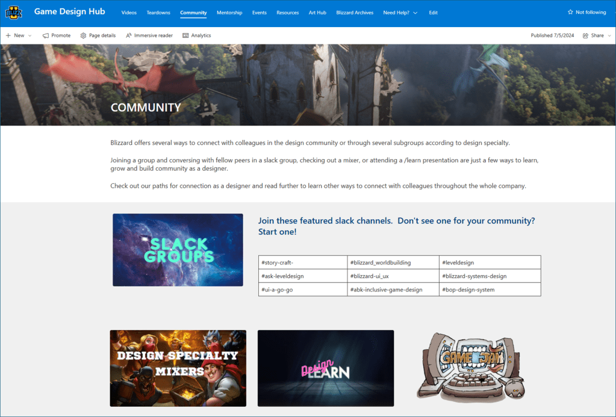Go to the Mentorship tab
Viewport: 616px width, 417px height.
(229, 13)
